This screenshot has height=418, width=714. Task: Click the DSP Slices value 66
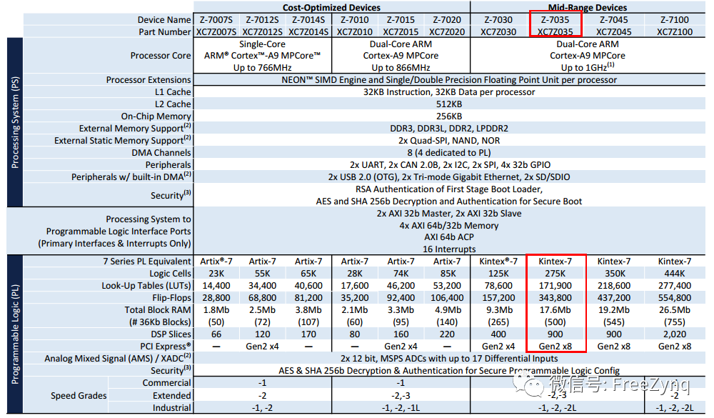click(216, 334)
